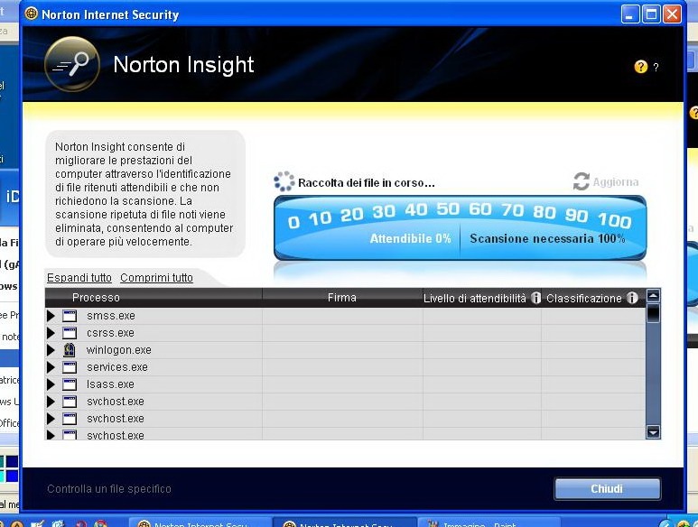Click info icon beside Classificazione
This screenshot has width=698, height=527.
632,298
